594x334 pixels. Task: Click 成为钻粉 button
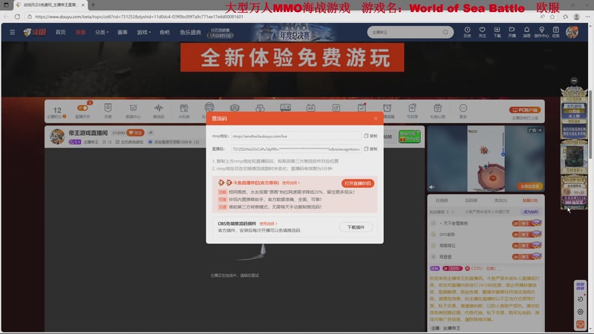coord(531,212)
